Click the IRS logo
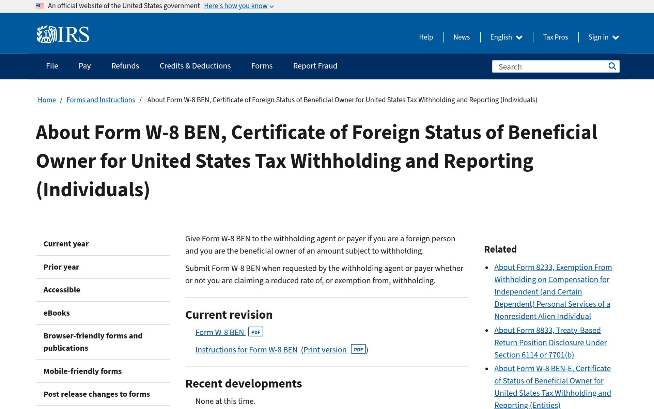This screenshot has height=409, width=654. [x=63, y=34]
